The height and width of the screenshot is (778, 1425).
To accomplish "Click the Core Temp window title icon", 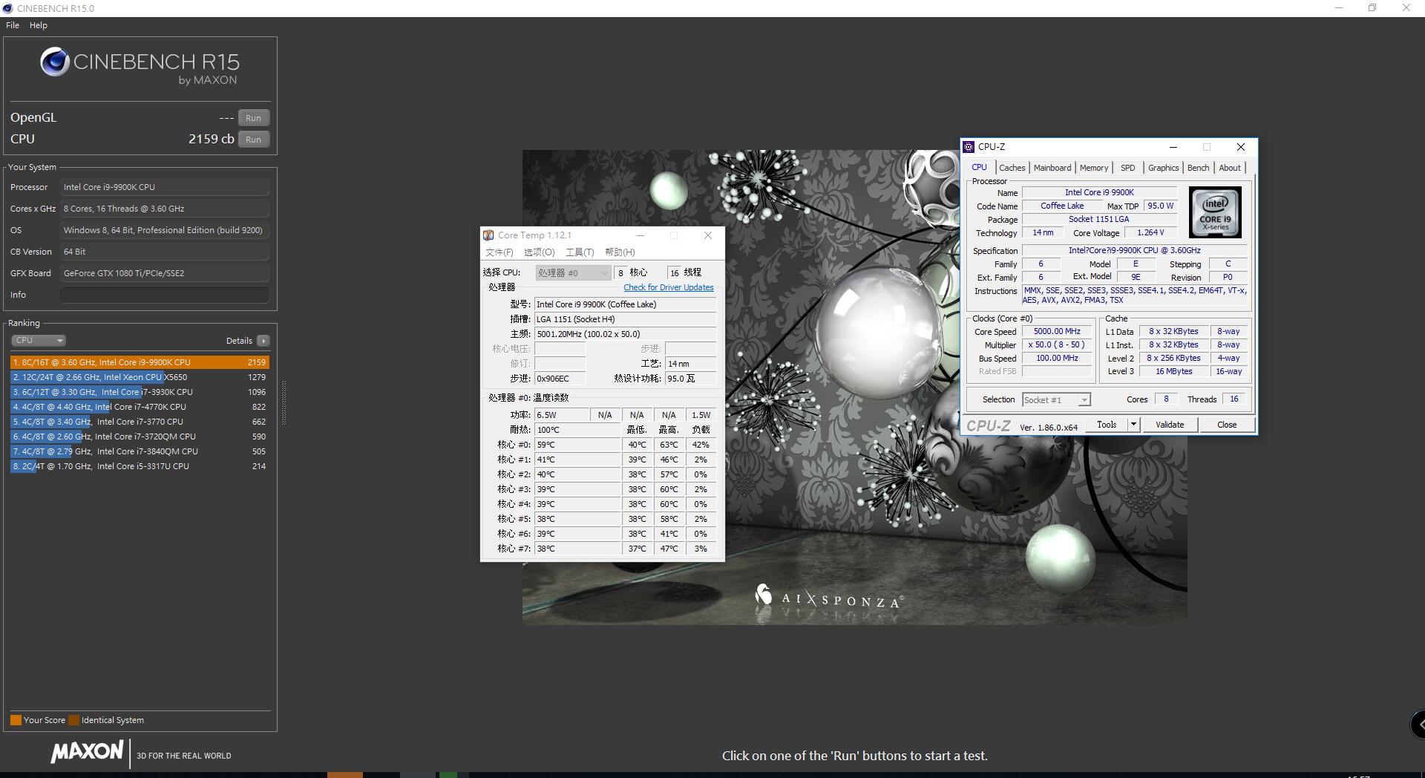I will (488, 235).
